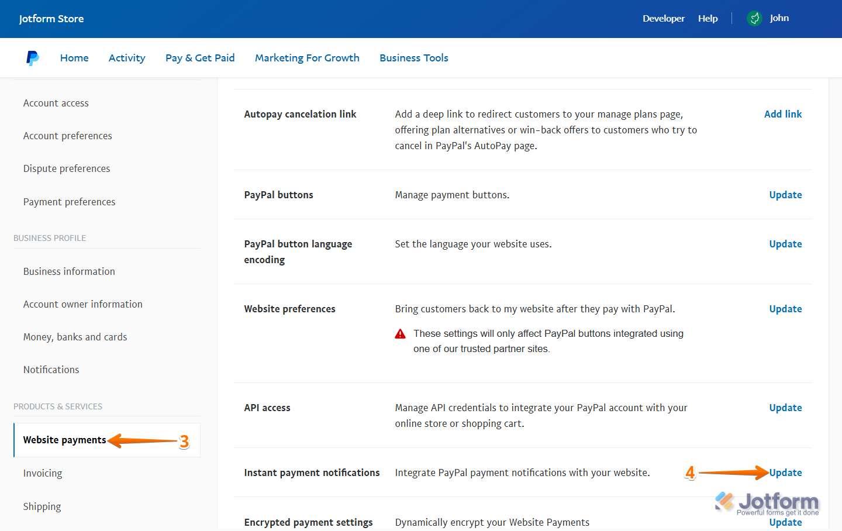Click the Help link
Viewport: 842px width, 531px height.
point(708,18)
